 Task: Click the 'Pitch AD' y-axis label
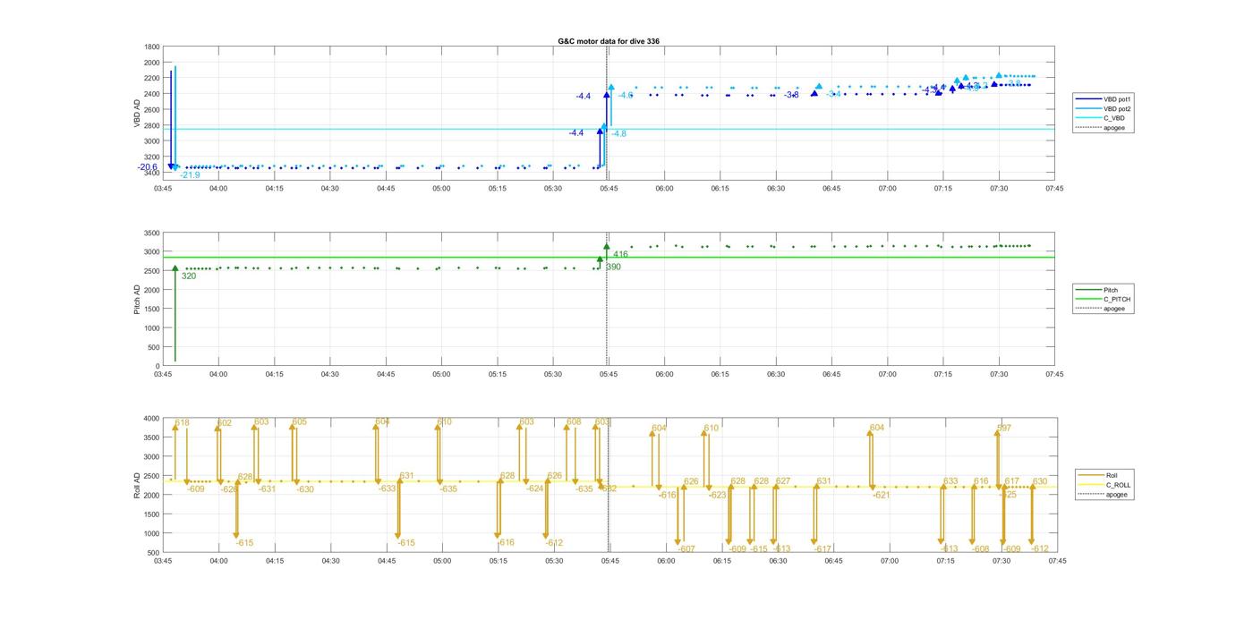(138, 300)
